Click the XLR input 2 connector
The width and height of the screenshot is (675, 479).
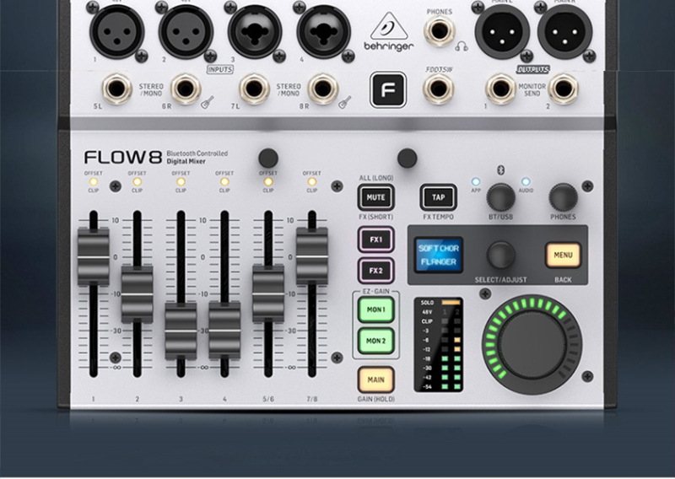[x=186, y=31]
